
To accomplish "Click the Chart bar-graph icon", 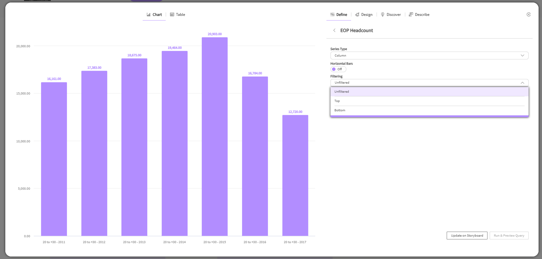I will [x=149, y=15].
